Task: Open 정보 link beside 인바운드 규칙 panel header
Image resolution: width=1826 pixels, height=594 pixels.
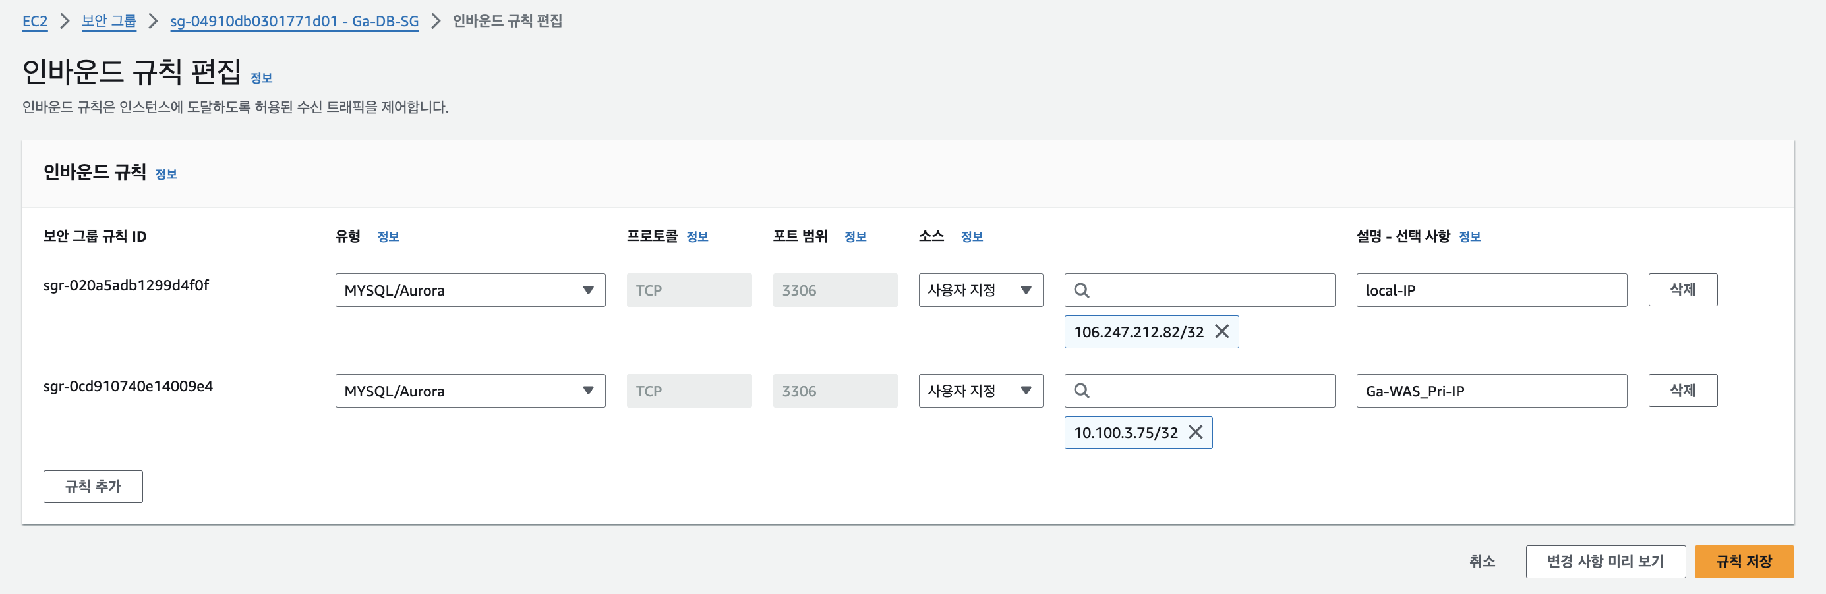Action: [166, 174]
